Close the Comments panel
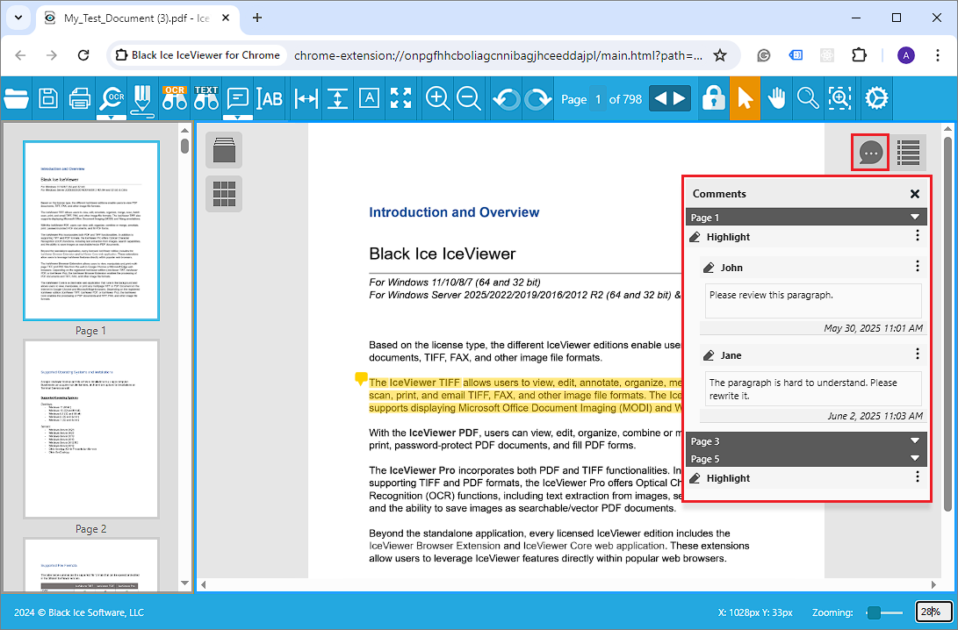 (x=915, y=194)
